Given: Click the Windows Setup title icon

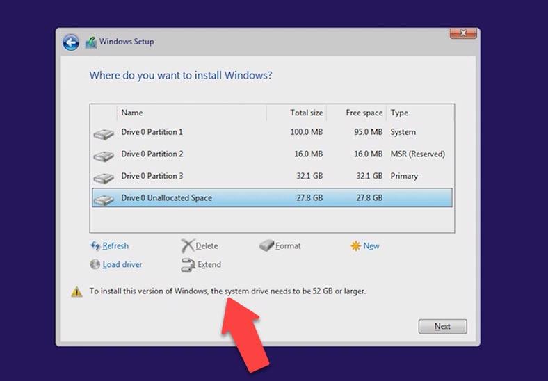Looking at the screenshot, I should (x=91, y=42).
